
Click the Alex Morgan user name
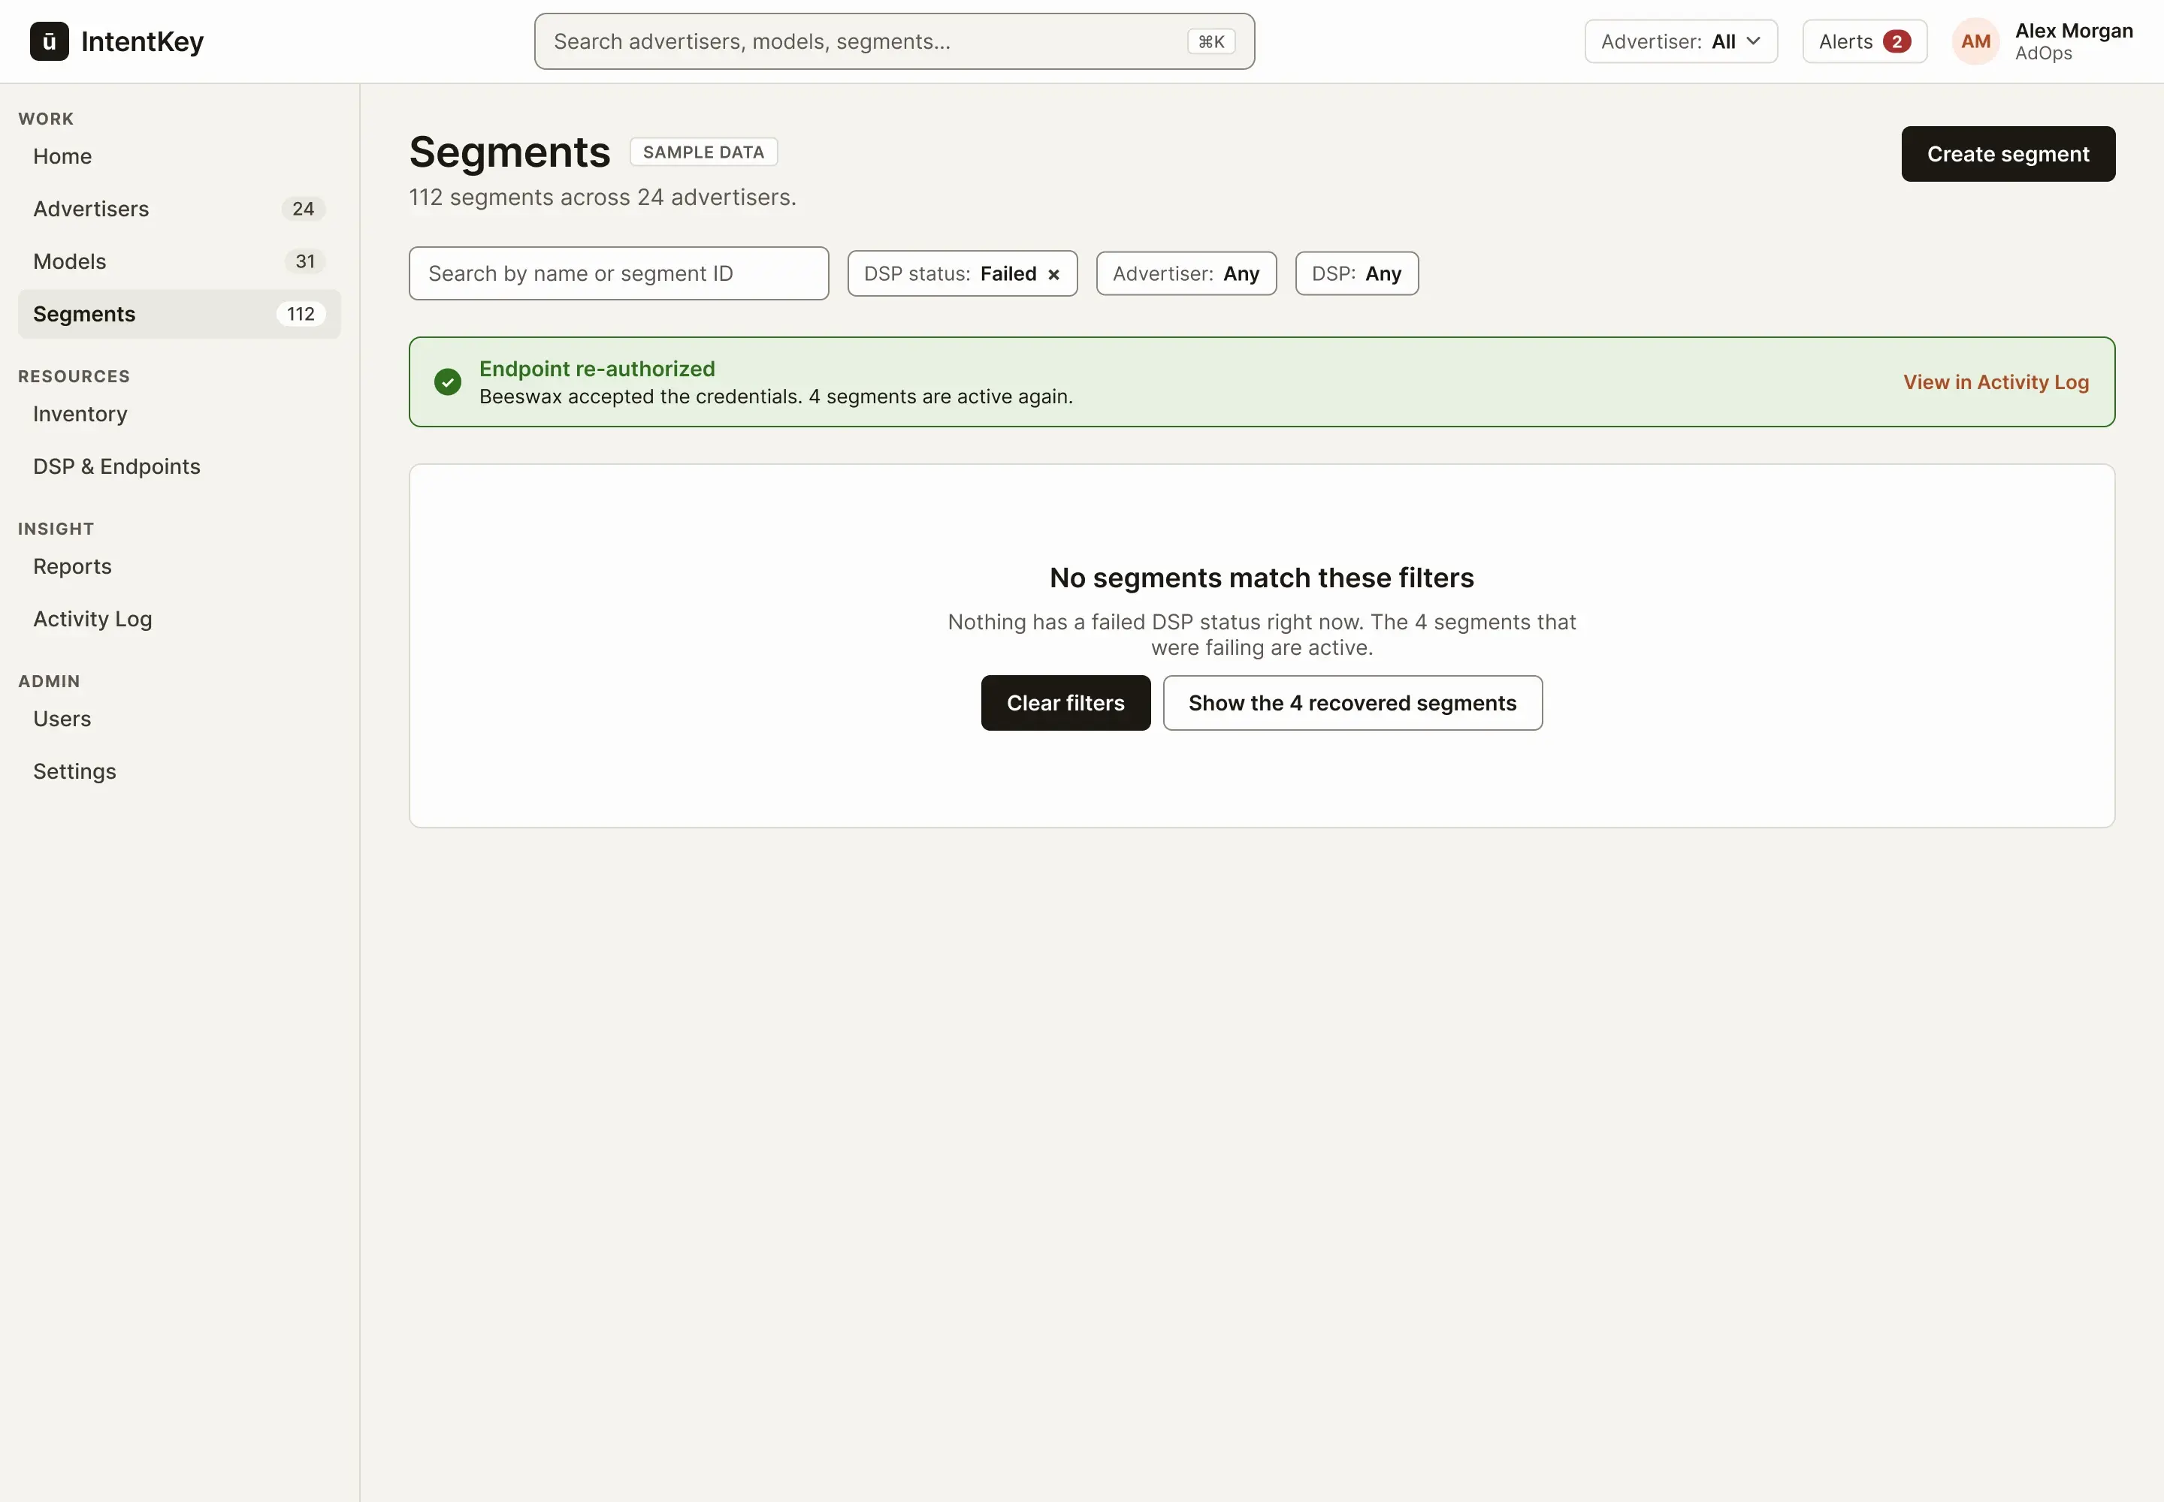coord(2074,31)
